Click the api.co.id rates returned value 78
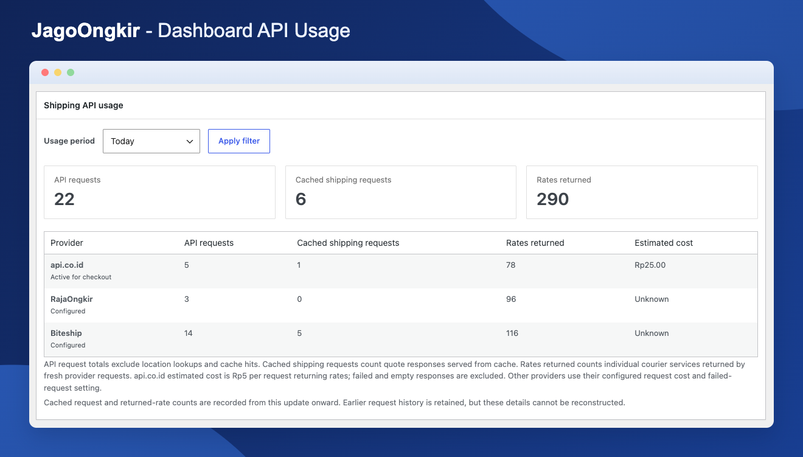Viewport: 803px width, 457px height. [x=511, y=265]
